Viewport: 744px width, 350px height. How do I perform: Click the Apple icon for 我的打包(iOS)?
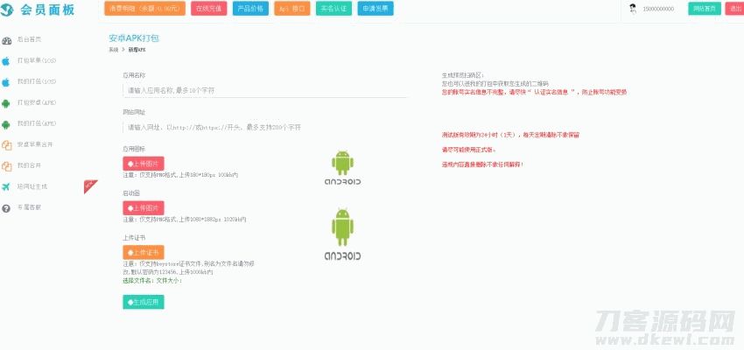6,82
